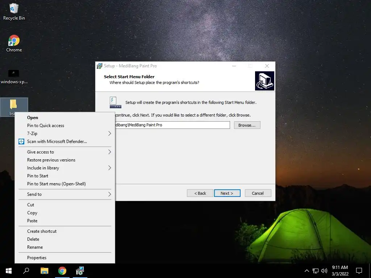Choose Copy from the context menu

pyautogui.click(x=65, y=213)
